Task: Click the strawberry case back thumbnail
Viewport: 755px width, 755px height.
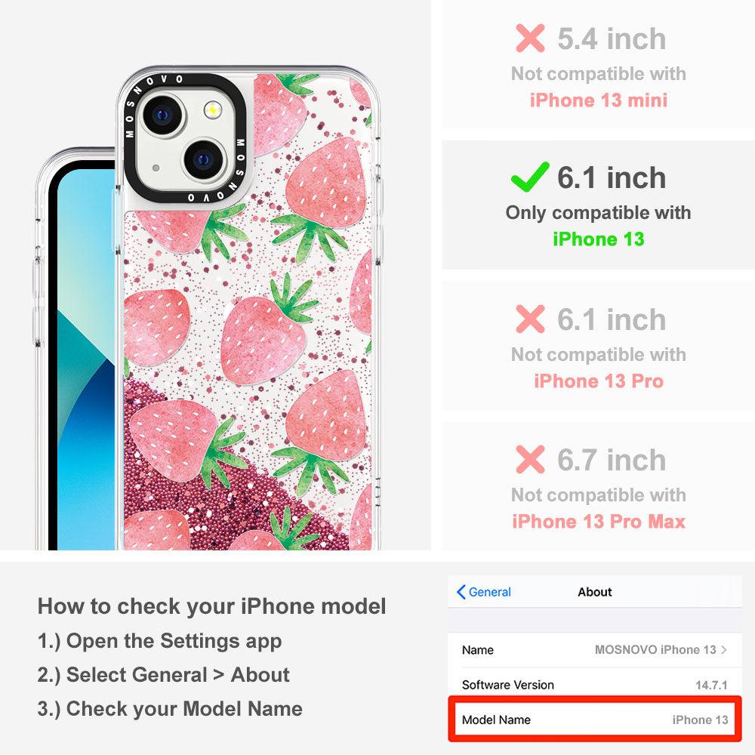Action: 248,308
